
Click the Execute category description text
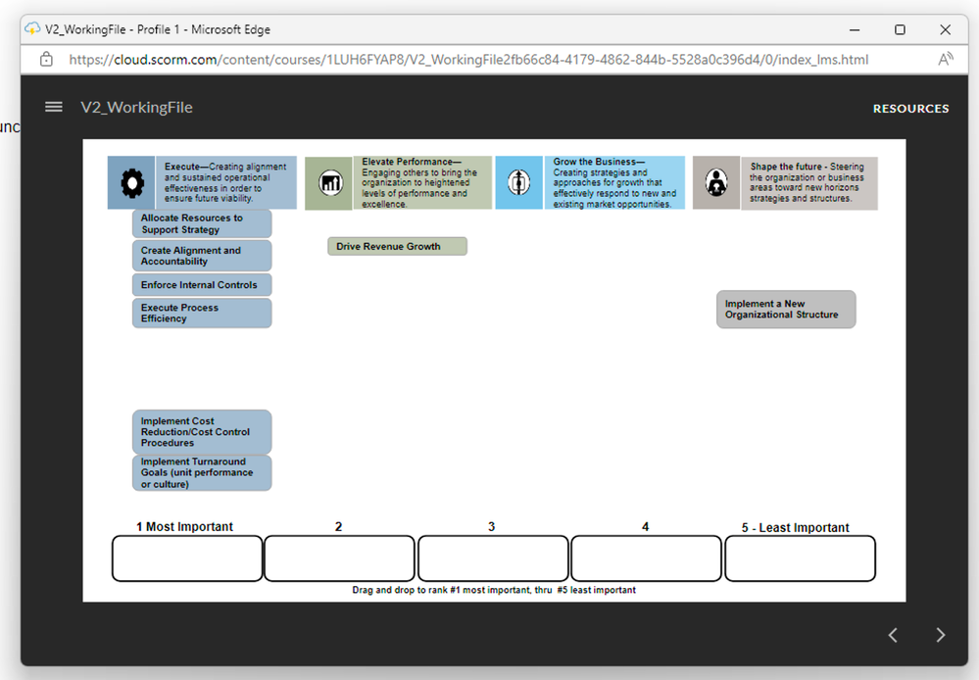point(225,182)
